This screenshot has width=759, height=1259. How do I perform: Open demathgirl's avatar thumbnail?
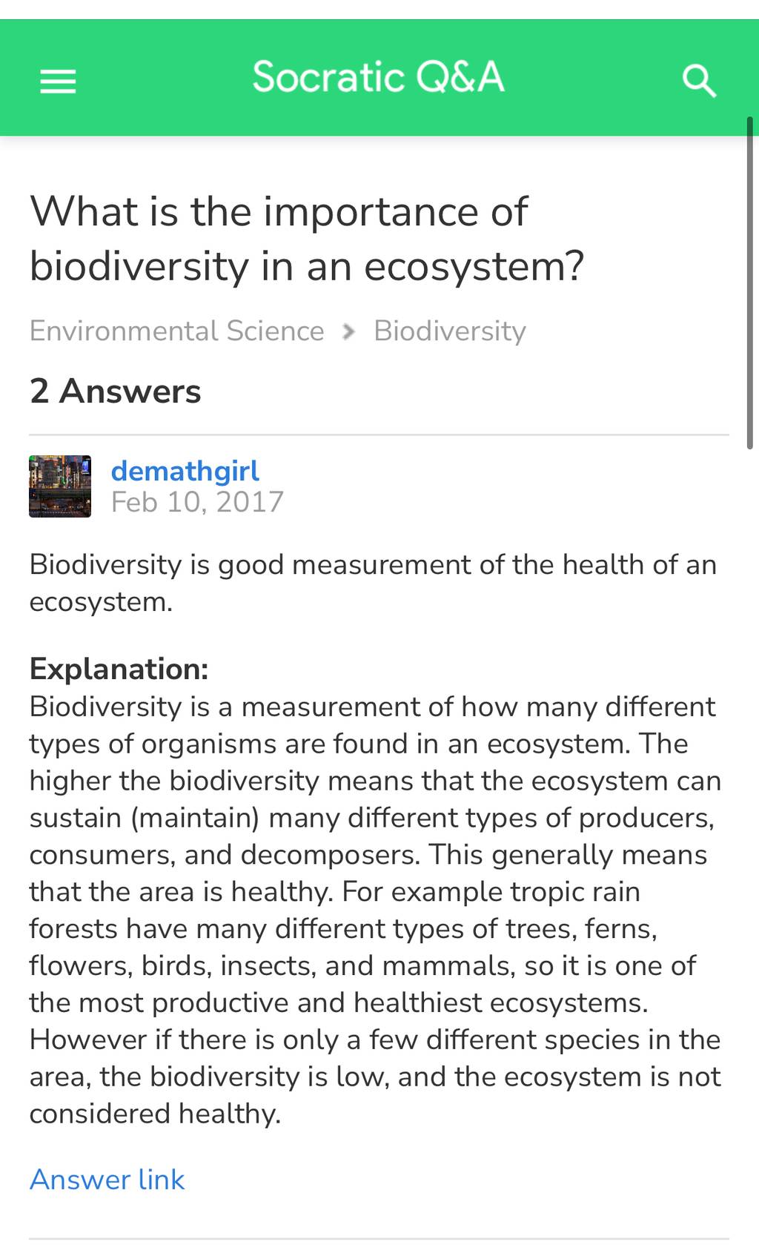pyautogui.click(x=60, y=486)
